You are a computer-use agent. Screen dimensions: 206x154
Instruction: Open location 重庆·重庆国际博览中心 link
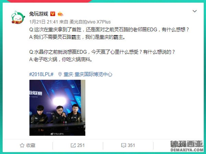(x=88, y=74)
